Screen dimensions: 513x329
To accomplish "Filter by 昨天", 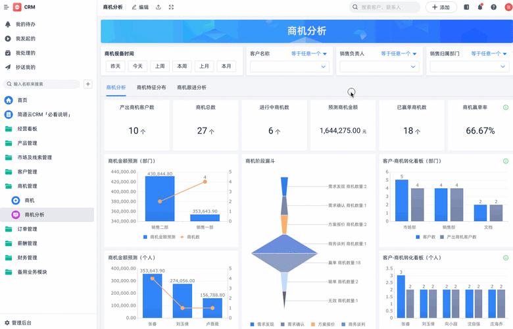I will point(116,66).
